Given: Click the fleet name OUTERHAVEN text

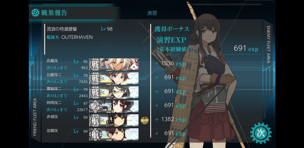Looking at the screenshot, I should coord(77,37).
